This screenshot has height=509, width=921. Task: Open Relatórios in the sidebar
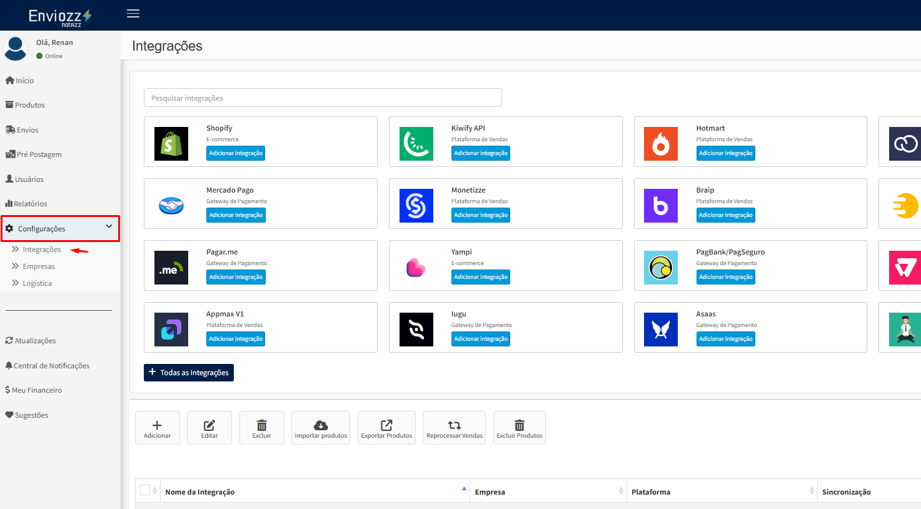click(x=26, y=204)
